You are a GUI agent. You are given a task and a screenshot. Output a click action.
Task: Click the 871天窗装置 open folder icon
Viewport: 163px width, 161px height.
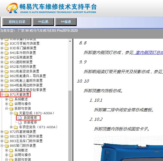pos(6,95)
